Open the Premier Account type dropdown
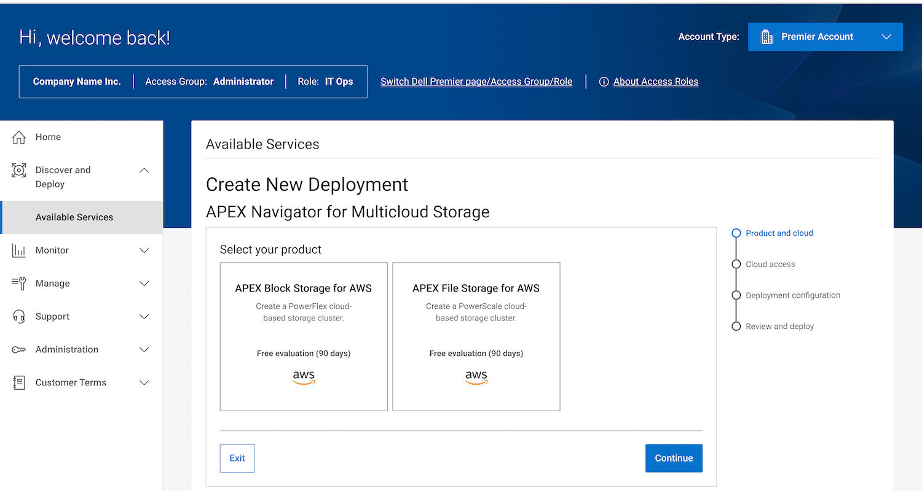The width and height of the screenshot is (922, 491). pos(825,37)
